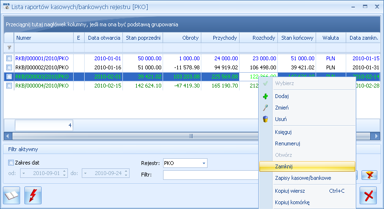
Task: Click the filter row funnel icon
Action: [9, 47]
